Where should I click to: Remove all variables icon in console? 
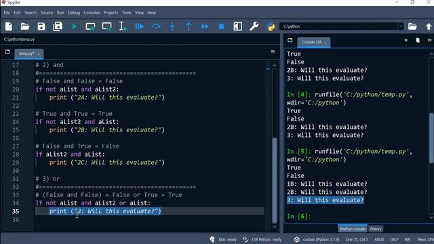point(418,41)
